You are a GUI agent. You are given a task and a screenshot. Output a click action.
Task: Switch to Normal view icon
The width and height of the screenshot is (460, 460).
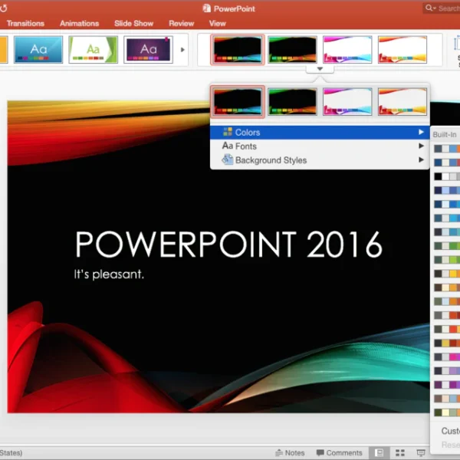click(x=379, y=452)
